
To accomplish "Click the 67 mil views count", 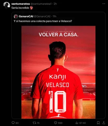I will tap(83, 123).
